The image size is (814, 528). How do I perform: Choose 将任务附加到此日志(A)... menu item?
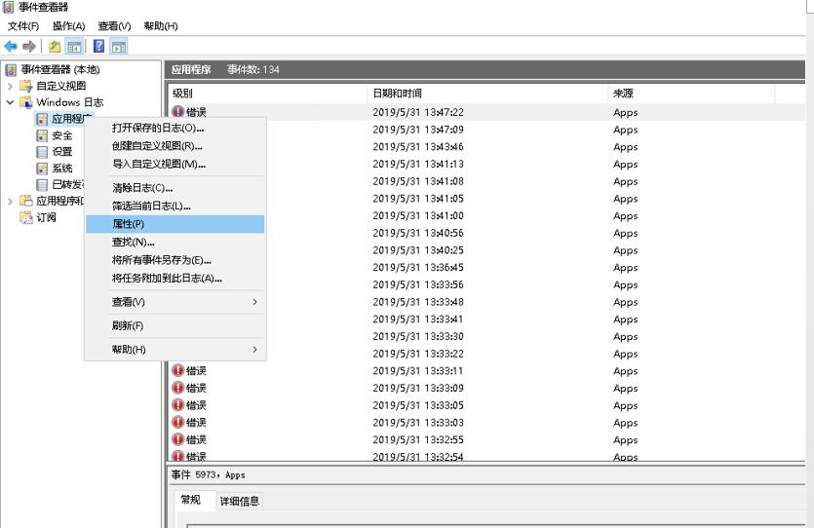[175, 278]
